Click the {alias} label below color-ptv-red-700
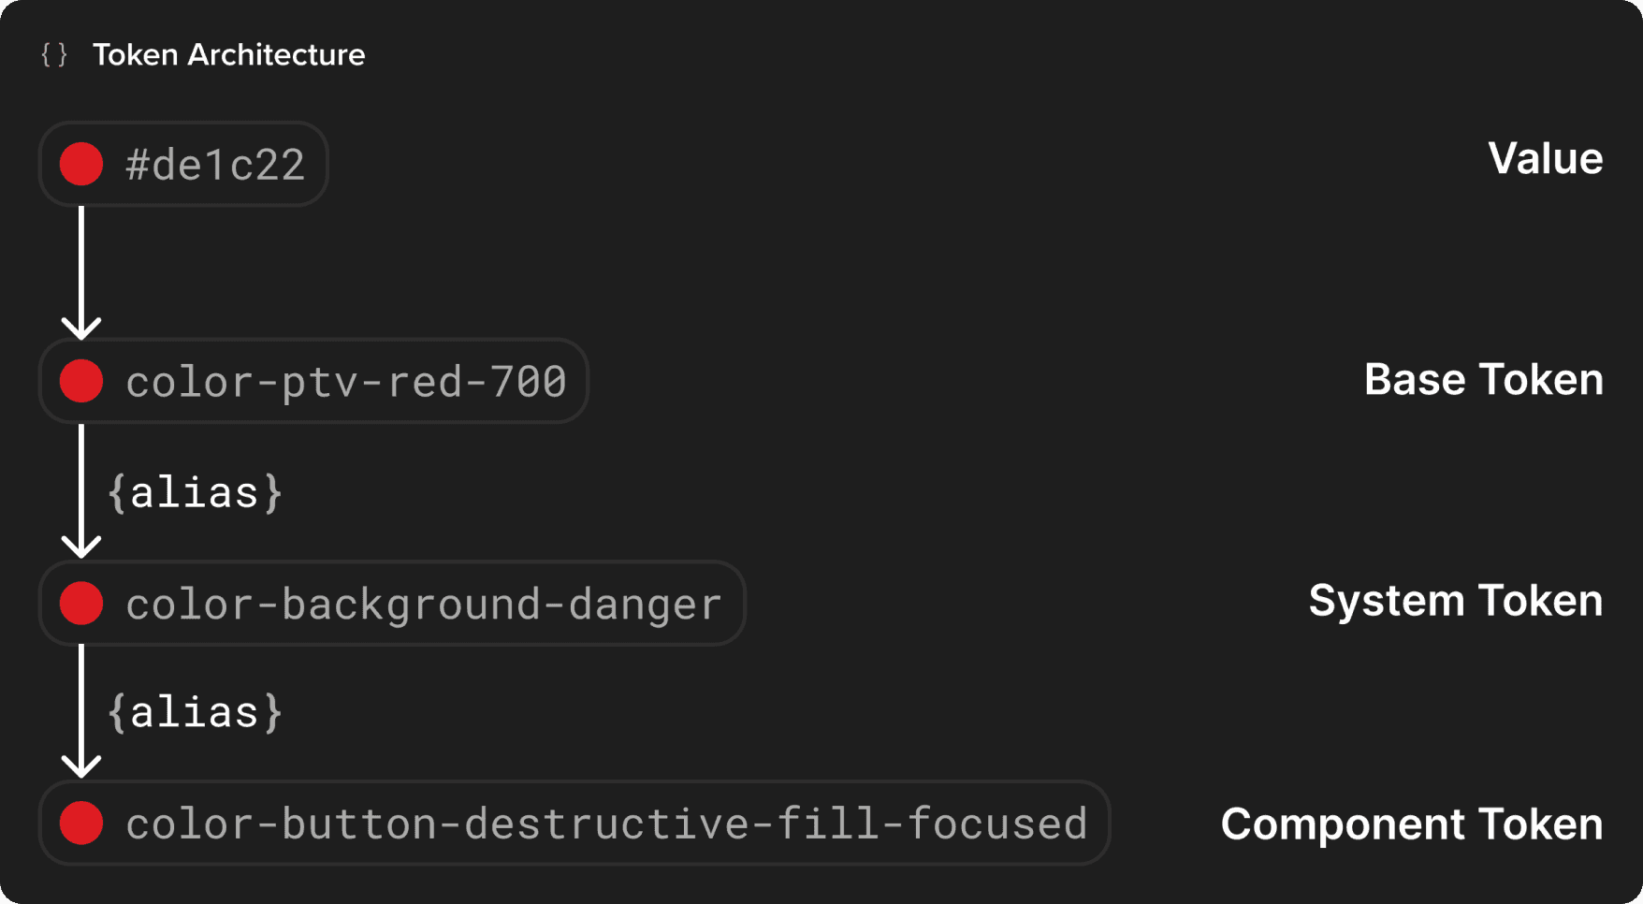This screenshot has height=904, width=1643. (195, 492)
